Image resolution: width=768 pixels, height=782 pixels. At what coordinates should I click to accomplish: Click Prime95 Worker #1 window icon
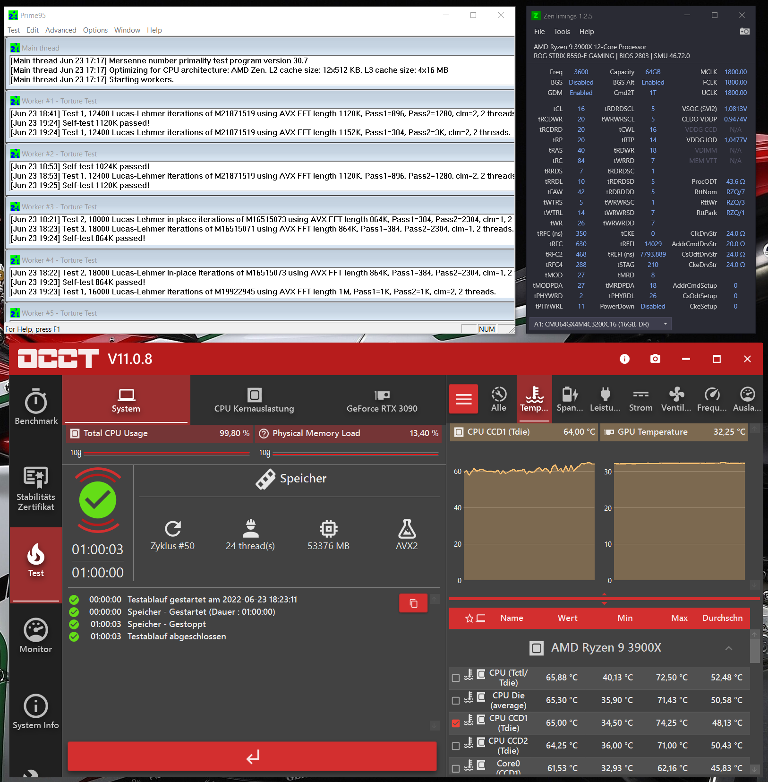(x=15, y=101)
